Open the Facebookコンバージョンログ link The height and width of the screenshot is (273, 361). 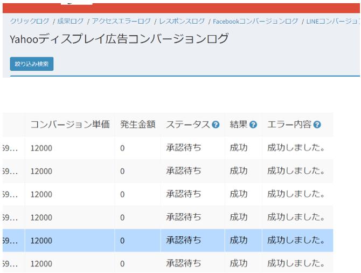(255, 21)
